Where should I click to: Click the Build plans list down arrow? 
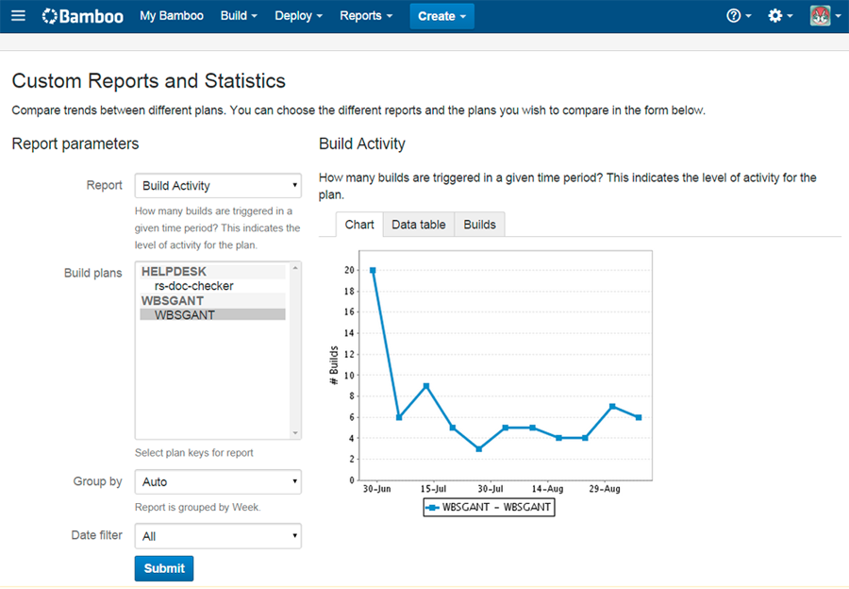295,433
